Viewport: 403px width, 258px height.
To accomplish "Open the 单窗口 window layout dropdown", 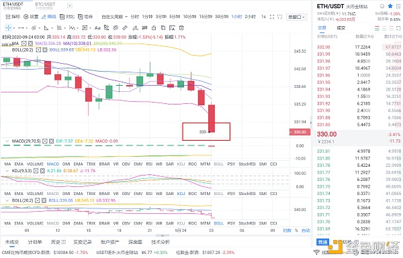I will [x=296, y=17].
